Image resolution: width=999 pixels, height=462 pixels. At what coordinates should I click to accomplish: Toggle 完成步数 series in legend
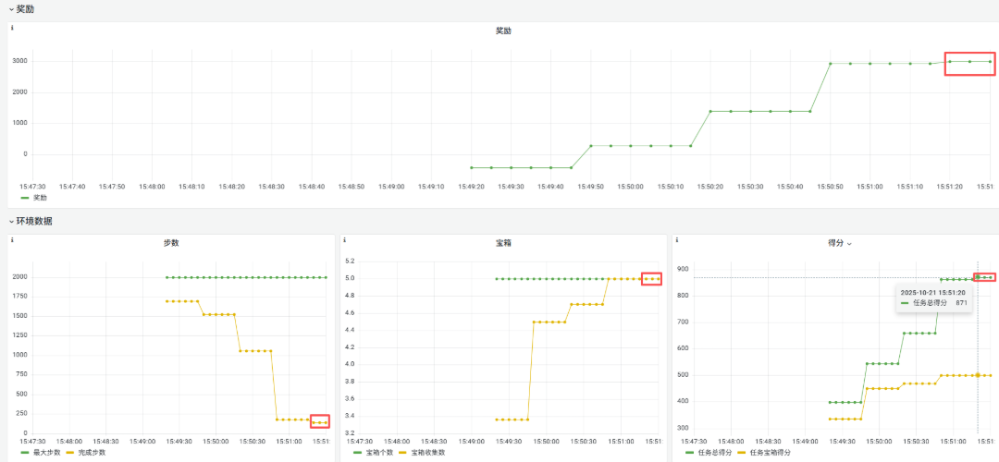click(92, 452)
